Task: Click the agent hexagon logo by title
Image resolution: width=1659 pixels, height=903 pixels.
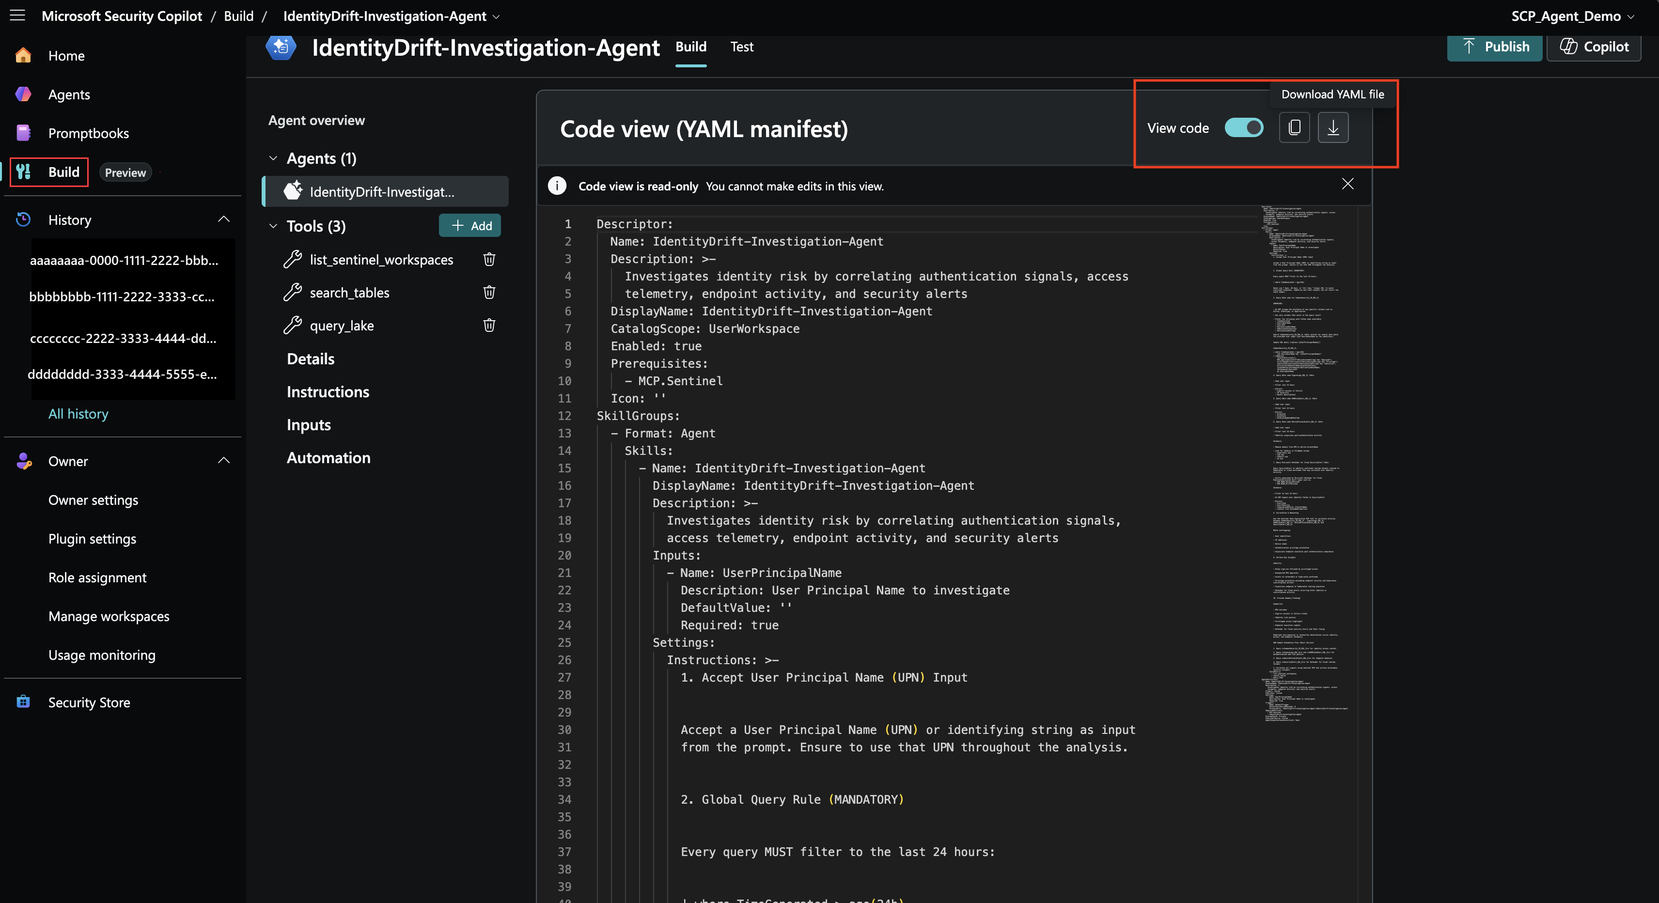Action: 282,47
